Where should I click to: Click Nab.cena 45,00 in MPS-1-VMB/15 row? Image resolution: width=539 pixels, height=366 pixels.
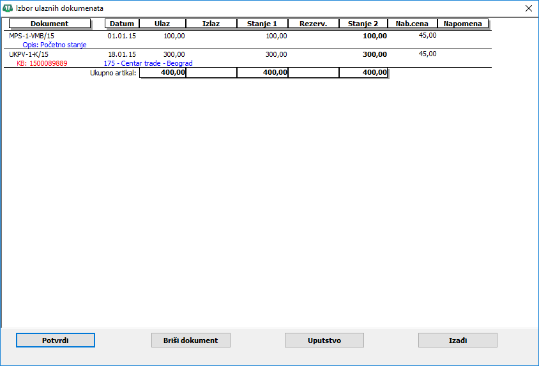click(428, 35)
